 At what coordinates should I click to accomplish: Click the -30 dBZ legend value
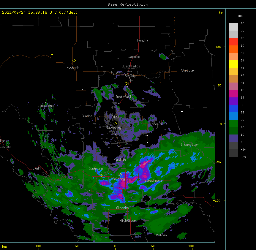coord(243,157)
